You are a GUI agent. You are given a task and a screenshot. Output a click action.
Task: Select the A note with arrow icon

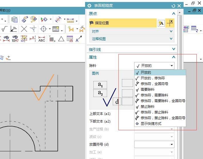point(79,39)
